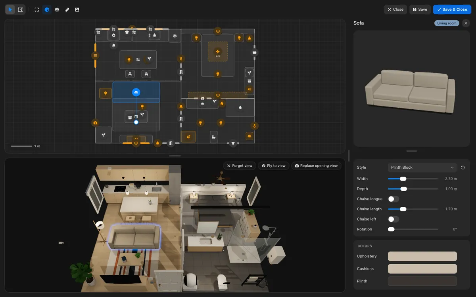476x297 pixels.
Task: Click the Depth value 1.00 m
Action: [451, 189]
